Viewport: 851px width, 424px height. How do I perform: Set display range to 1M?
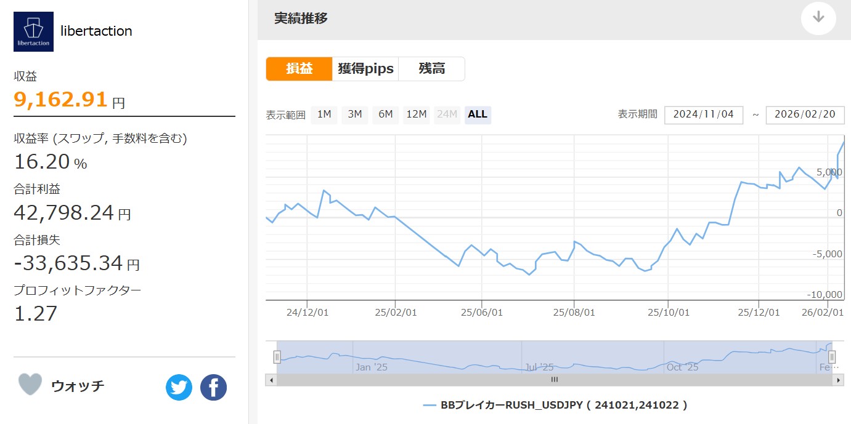[324, 114]
